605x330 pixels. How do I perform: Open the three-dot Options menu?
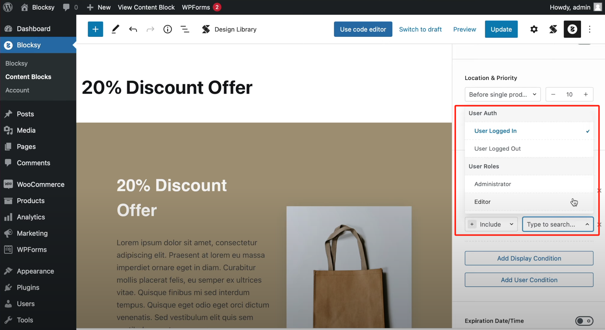click(589, 29)
